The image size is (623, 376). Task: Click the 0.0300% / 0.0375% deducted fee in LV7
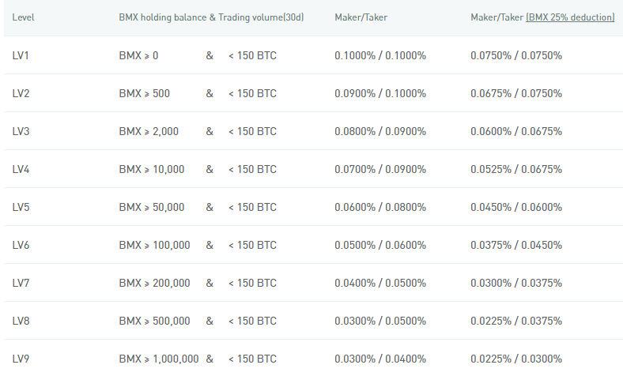coord(516,283)
